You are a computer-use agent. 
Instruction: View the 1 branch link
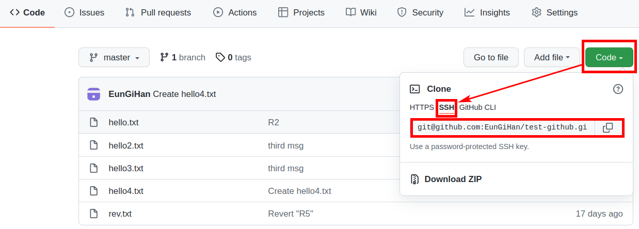point(183,57)
